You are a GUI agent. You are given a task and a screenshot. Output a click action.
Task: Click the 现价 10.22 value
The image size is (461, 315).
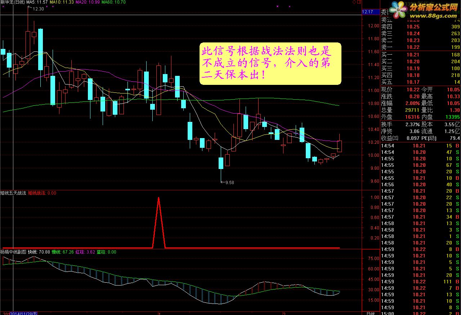point(413,90)
